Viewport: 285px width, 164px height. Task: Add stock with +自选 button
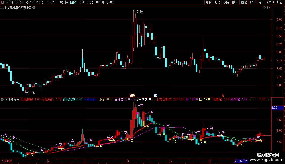click(x=270, y=2)
